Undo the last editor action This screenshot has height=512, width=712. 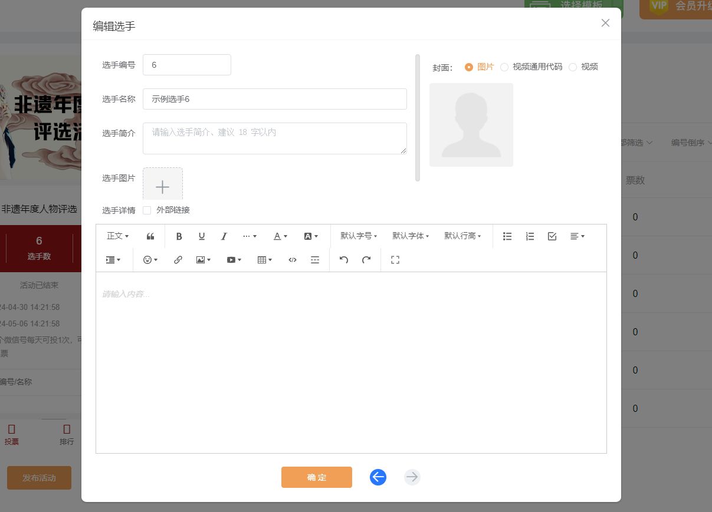coord(344,260)
